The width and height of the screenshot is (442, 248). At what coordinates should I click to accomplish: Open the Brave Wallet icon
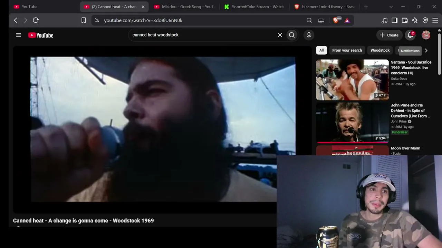tap(405, 20)
